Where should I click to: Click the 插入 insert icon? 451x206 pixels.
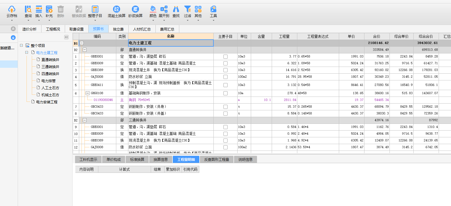pos(39,9)
